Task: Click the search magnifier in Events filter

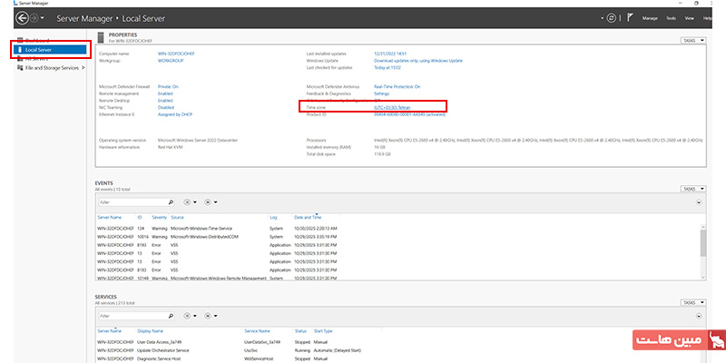Action: (171, 201)
